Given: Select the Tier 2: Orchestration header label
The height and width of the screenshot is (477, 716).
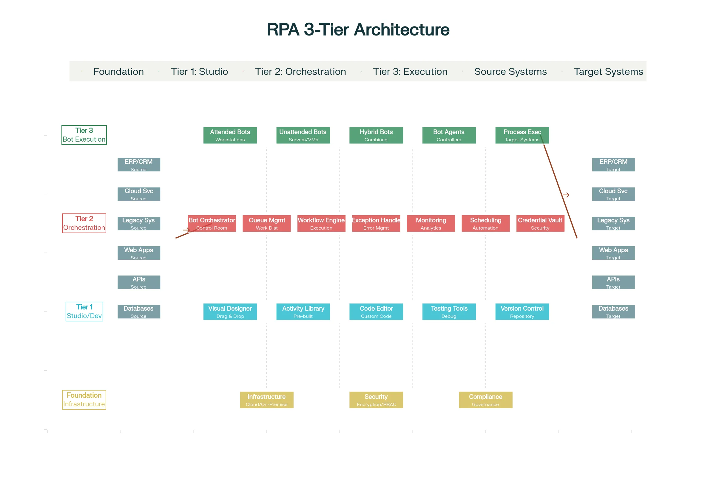Looking at the screenshot, I should pos(300,72).
